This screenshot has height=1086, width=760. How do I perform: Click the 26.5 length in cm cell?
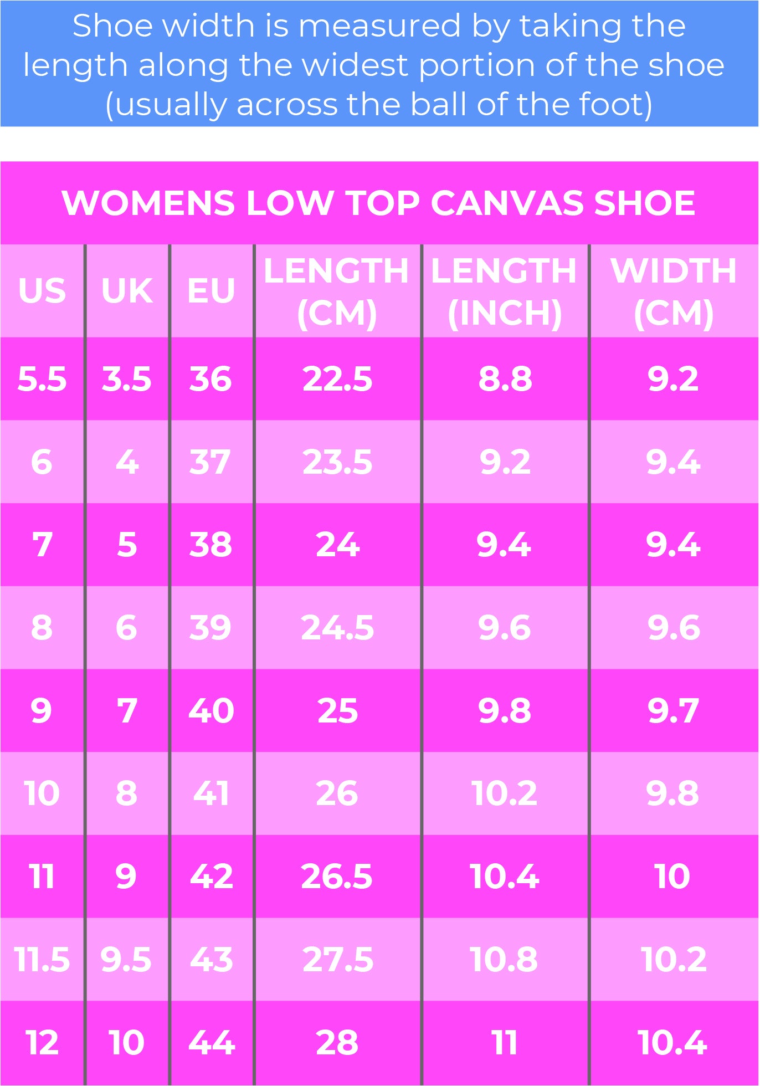(x=338, y=877)
